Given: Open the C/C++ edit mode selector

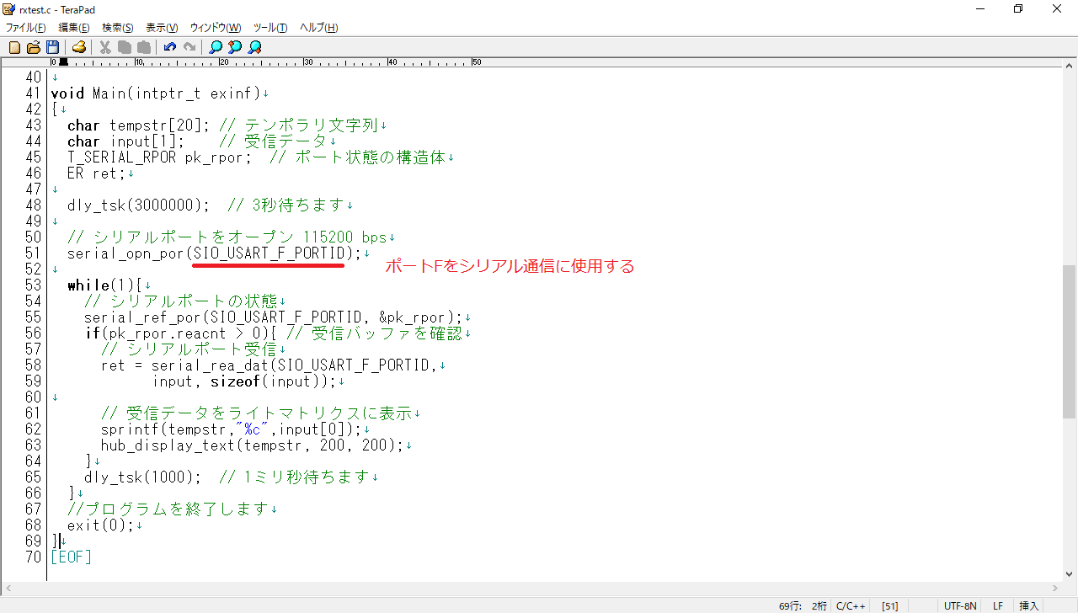Looking at the screenshot, I should 851,605.
